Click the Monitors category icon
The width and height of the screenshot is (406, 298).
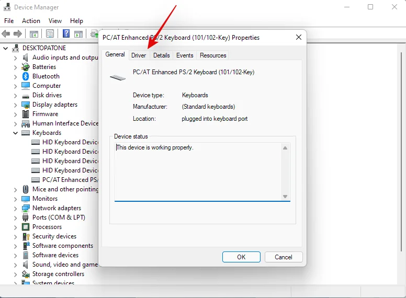[x=25, y=199]
